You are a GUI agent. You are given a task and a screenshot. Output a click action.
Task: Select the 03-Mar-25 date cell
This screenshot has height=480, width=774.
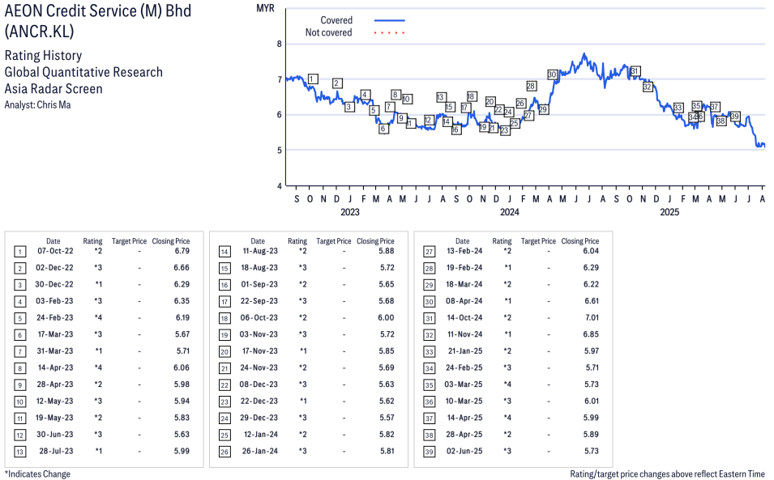(464, 384)
